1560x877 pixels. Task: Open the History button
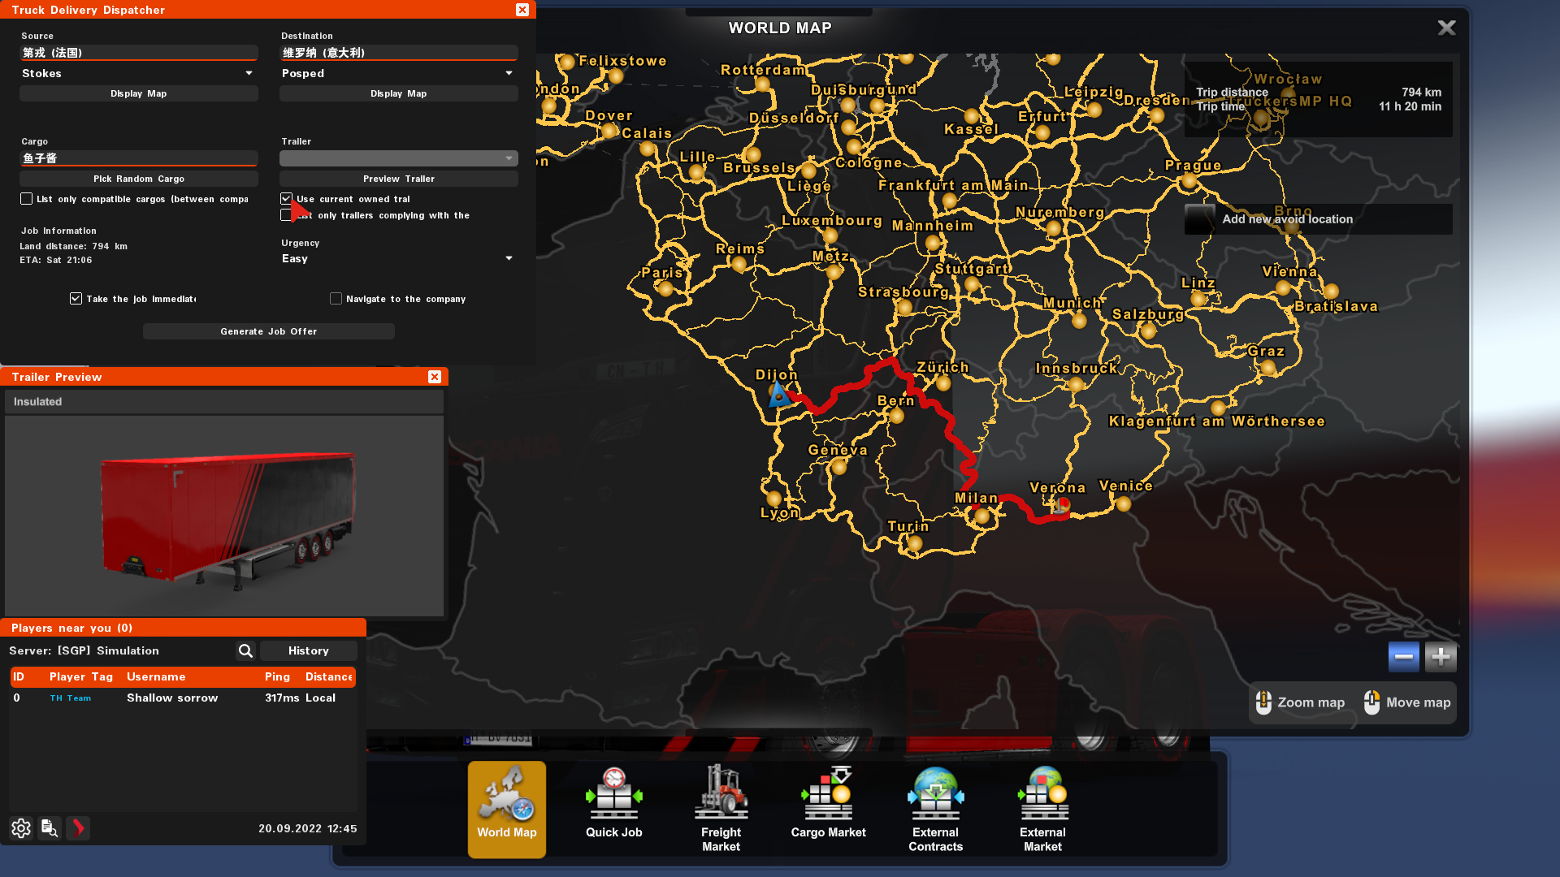(x=309, y=650)
